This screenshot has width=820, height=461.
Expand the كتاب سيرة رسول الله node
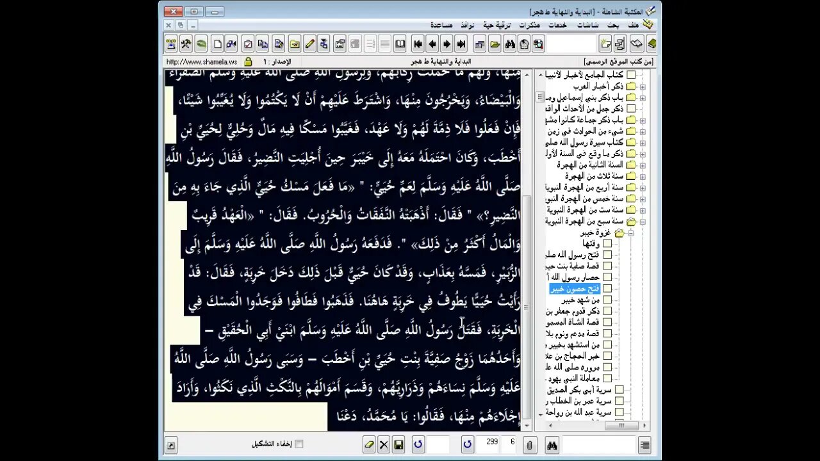click(643, 142)
